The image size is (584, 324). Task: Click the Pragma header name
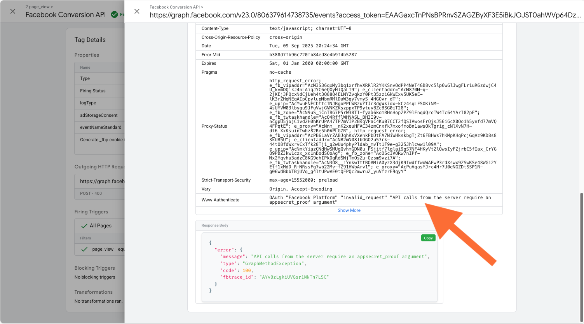(209, 72)
